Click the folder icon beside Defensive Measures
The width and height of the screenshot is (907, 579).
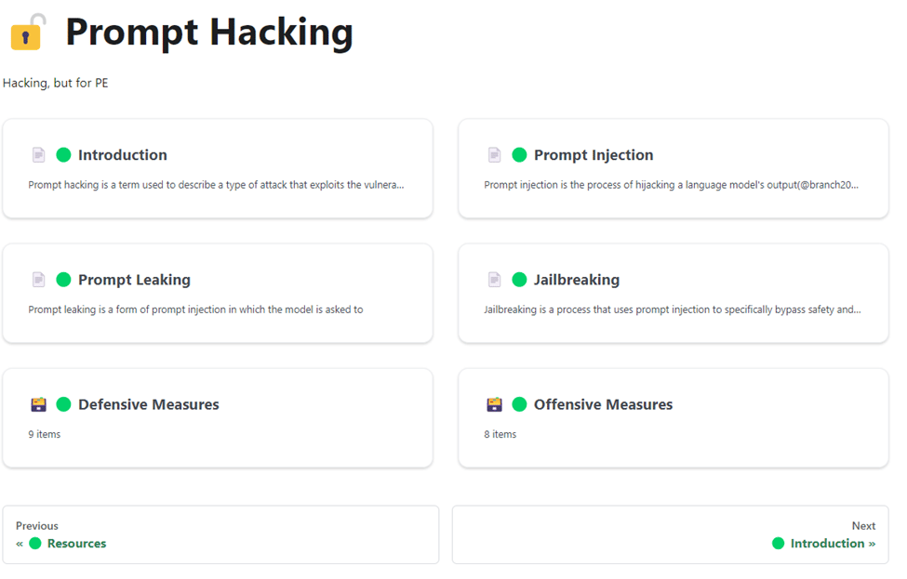click(x=39, y=404)
